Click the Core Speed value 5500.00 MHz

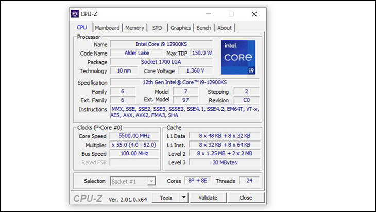[134, 136]
